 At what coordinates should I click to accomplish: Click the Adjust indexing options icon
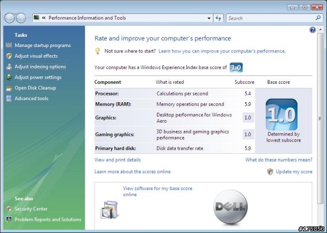9,66
